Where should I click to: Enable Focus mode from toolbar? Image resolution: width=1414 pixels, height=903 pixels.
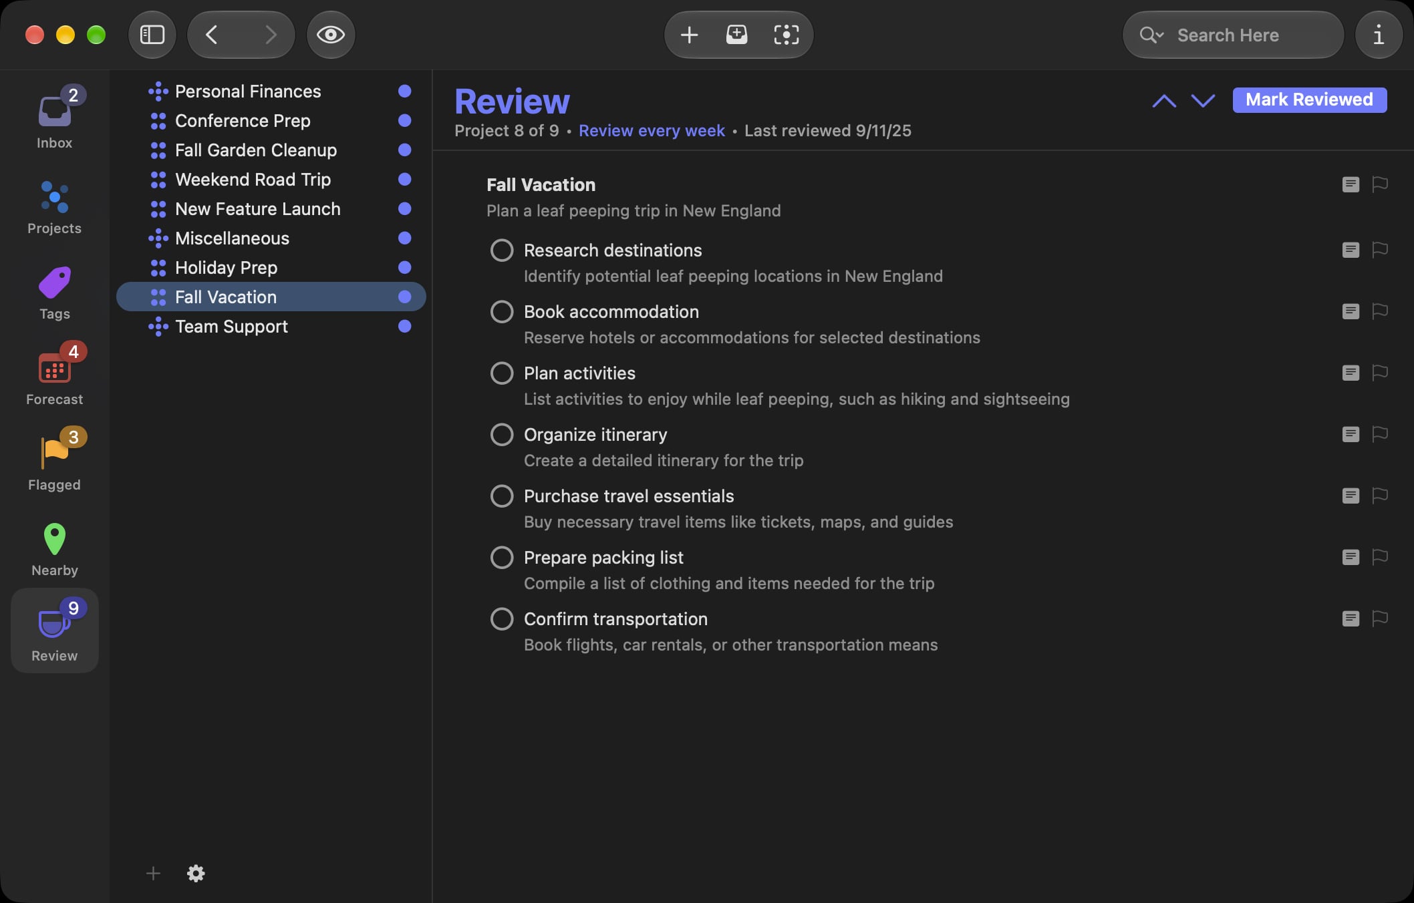(787, 35)
